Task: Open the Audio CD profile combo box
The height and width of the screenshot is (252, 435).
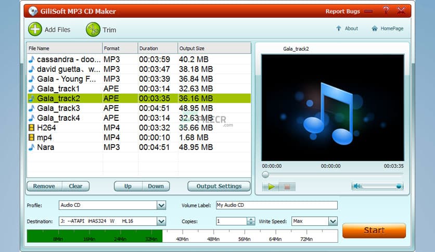Action: tap(112, 205)
